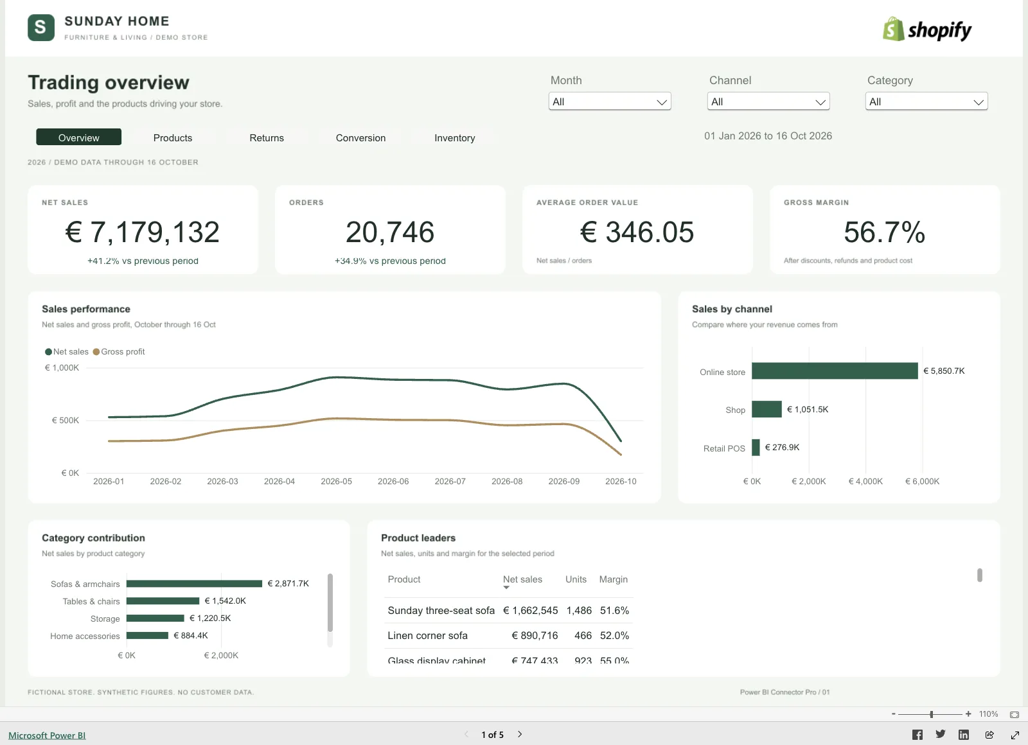The width and height of the screenshot is (1028, 745).
Task: Open the Channel filter dropdown
Action: click(x=768, y=101)
